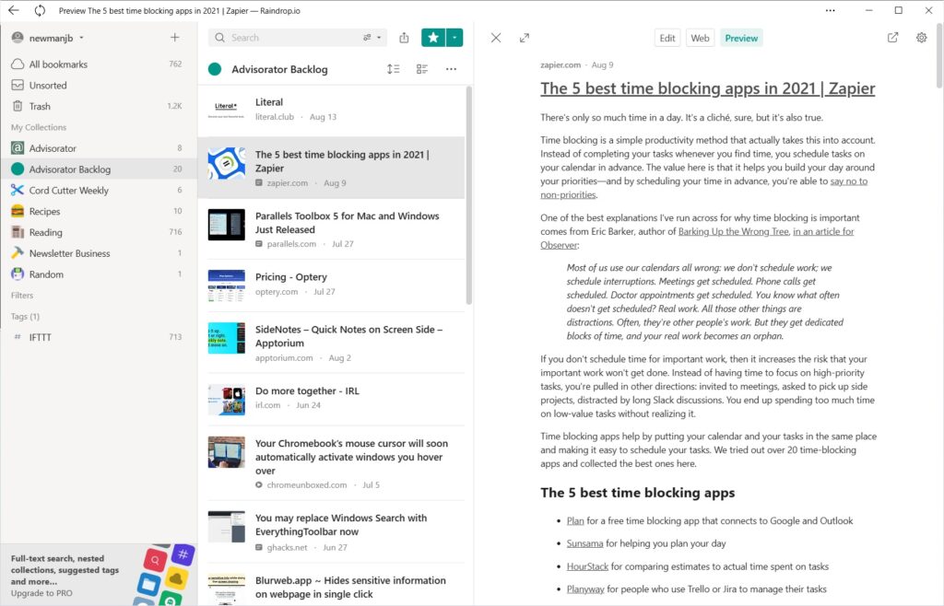Viewport: 944px width, 606px height.
Task: Click the refresh sync icon
Action: click(40, 11)
